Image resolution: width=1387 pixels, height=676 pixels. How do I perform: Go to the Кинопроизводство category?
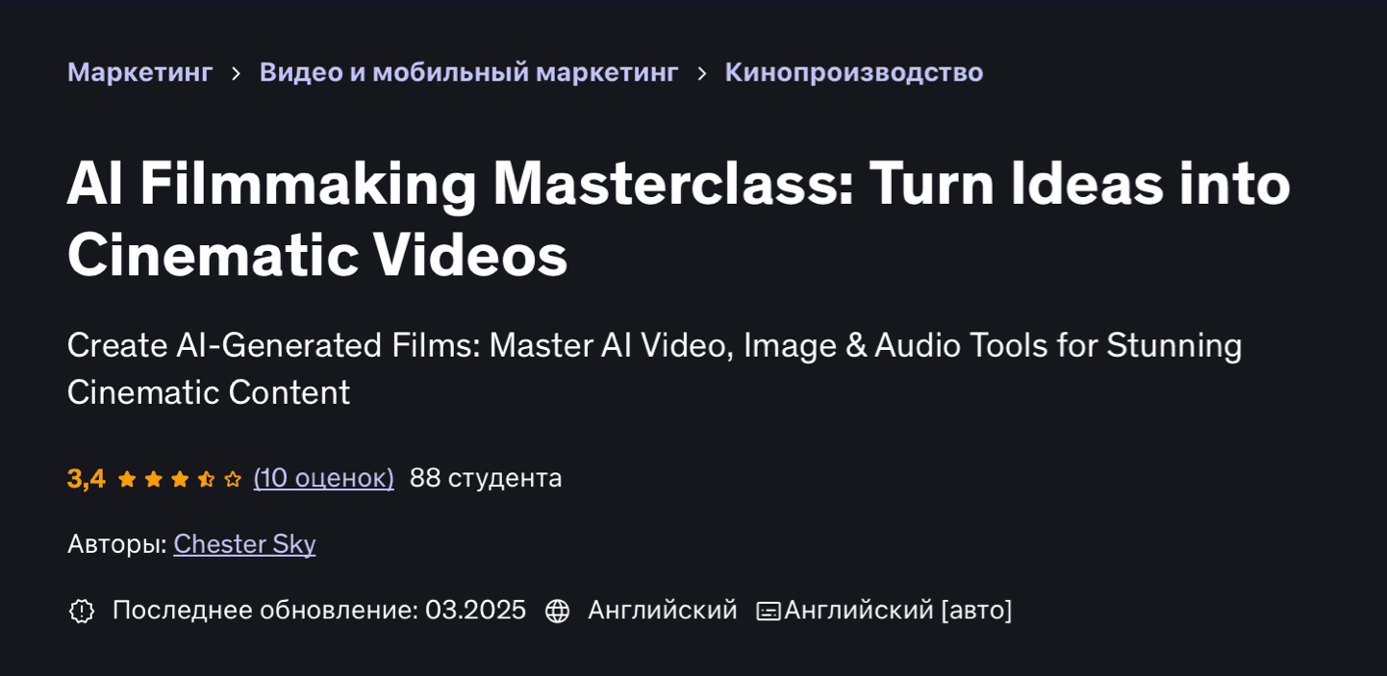[x=853, y=72]
